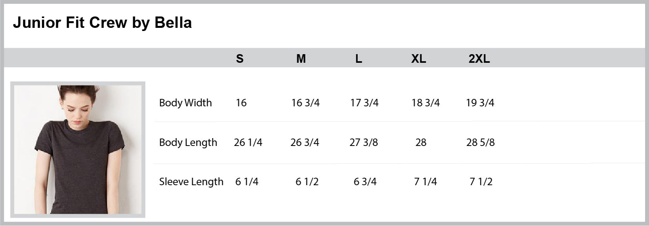Click Body Length value 27 3/8

pyautogui.click(x=364, y=142)
